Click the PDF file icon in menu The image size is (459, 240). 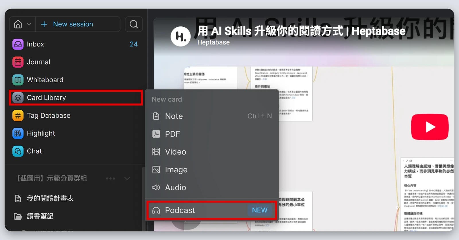coord(156,134)
